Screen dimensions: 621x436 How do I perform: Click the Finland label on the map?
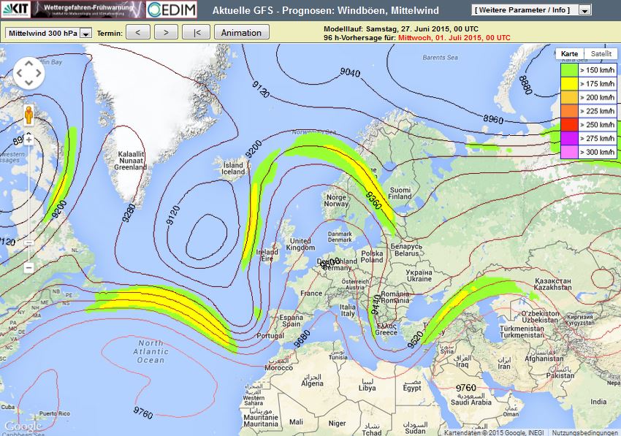[400, 194]
